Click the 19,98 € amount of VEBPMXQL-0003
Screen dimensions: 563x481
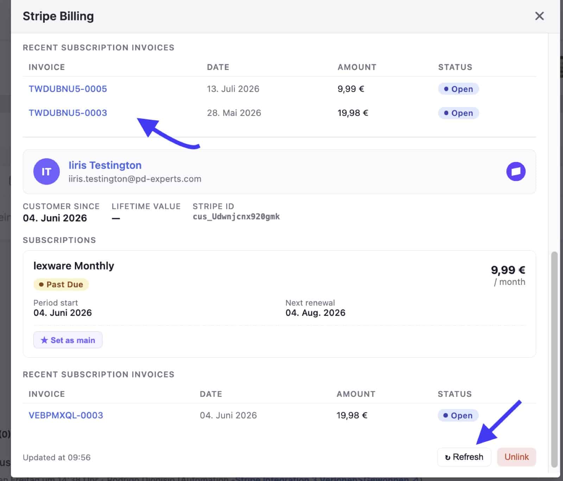click(x=352, y=415)
